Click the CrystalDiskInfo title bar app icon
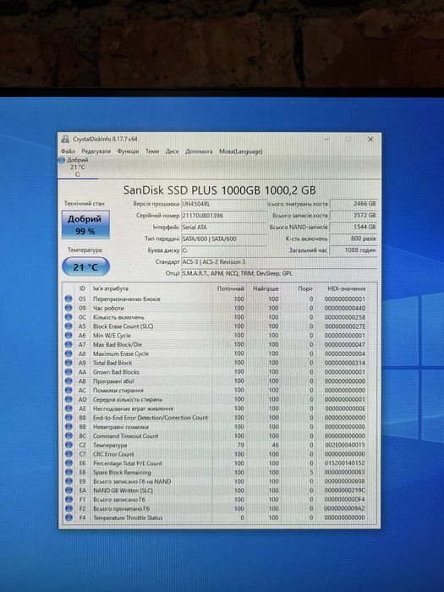This screenshot has width=444, height=592. (x=65, y=140)
